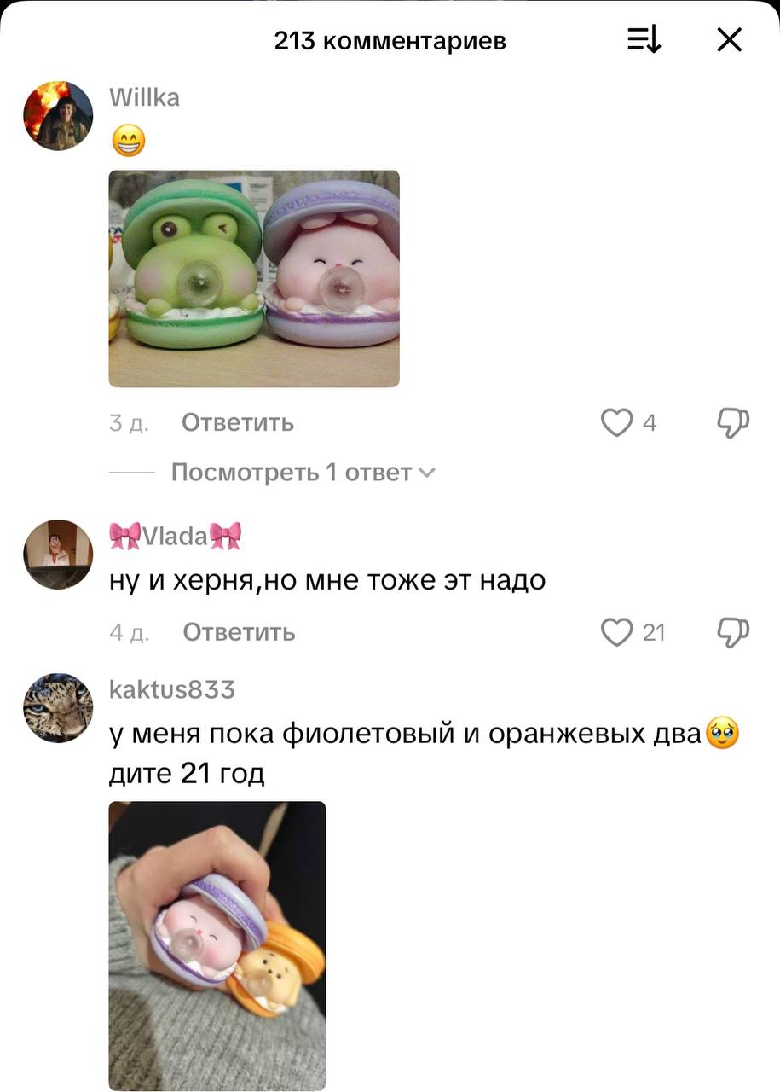
Task: Click the chevron next to "Посмотреть 1 ответ"
Action: coord(427,473)
